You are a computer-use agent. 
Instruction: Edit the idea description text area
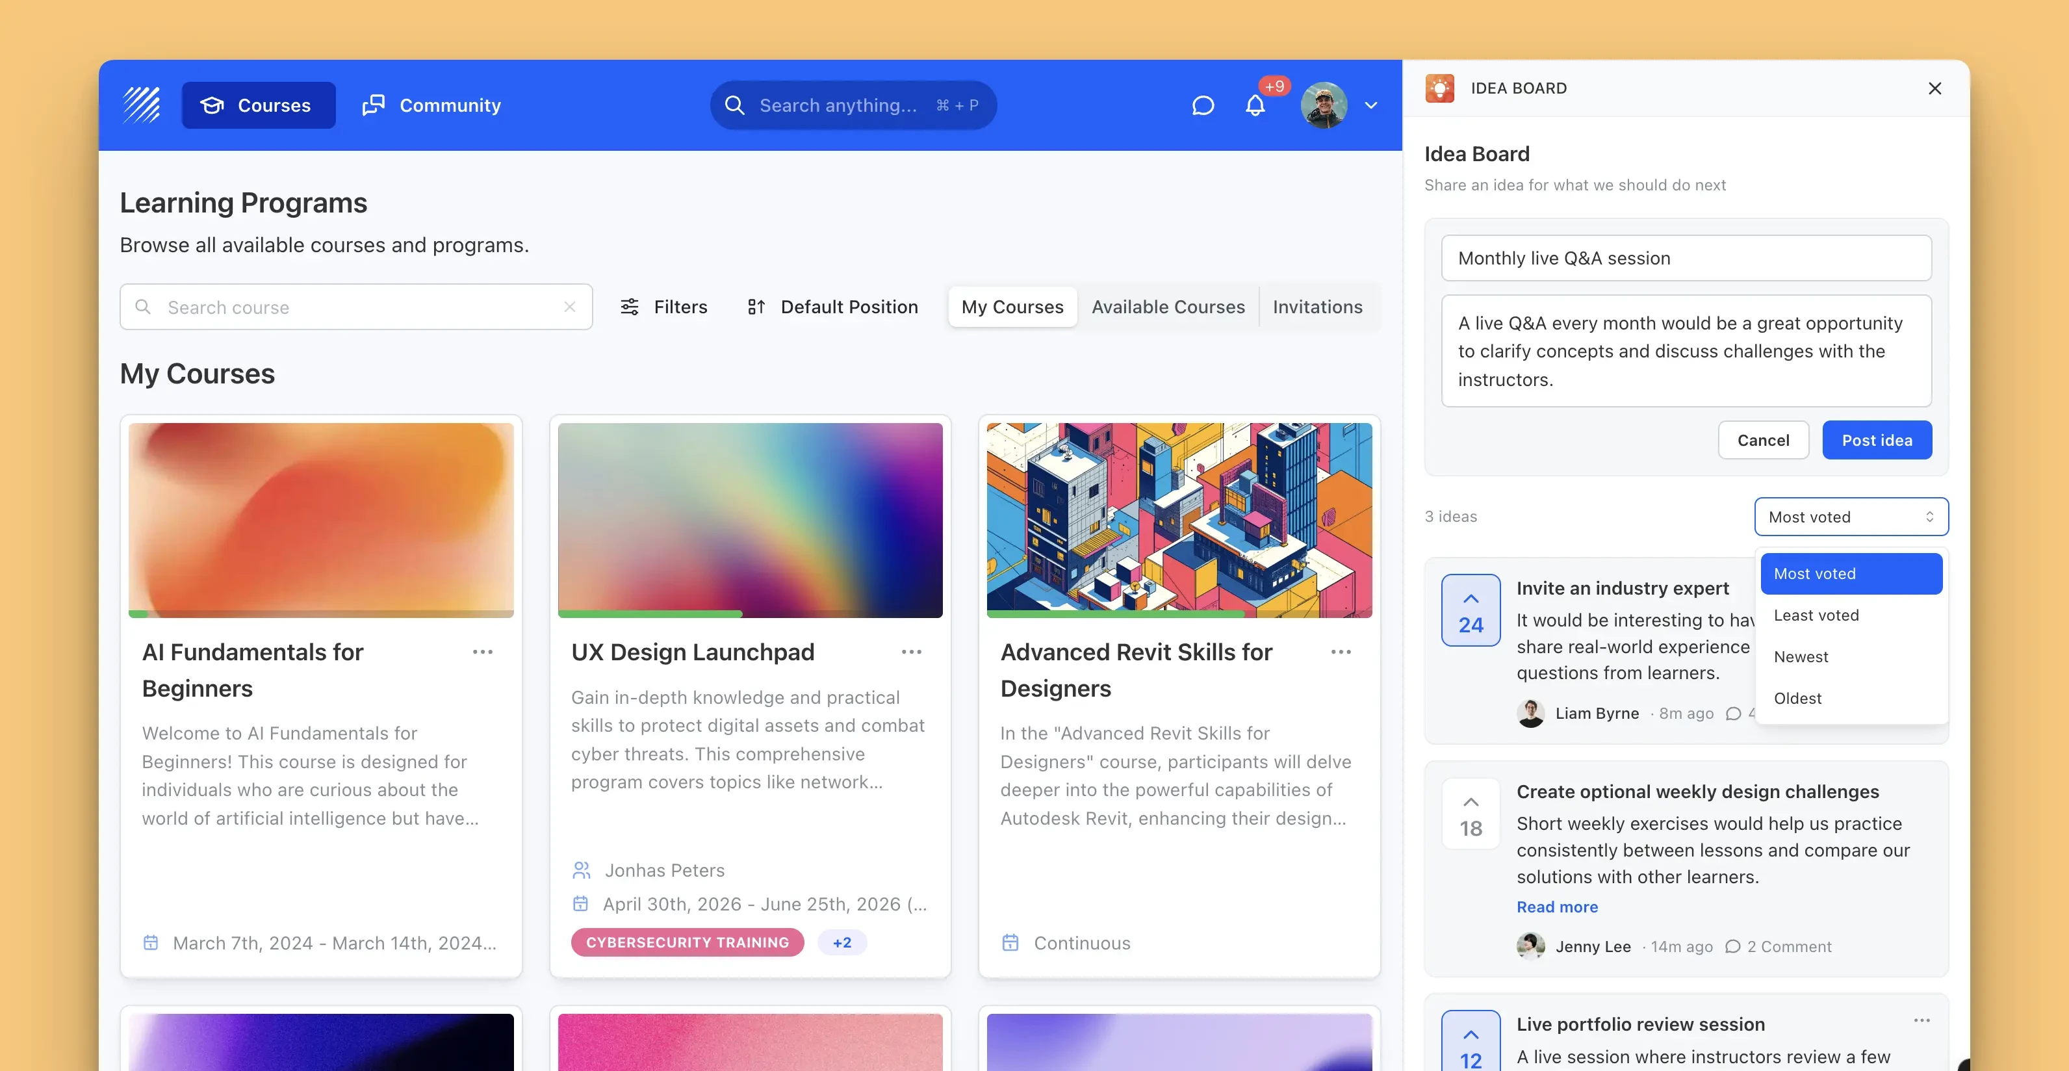tap(1686, 351)
